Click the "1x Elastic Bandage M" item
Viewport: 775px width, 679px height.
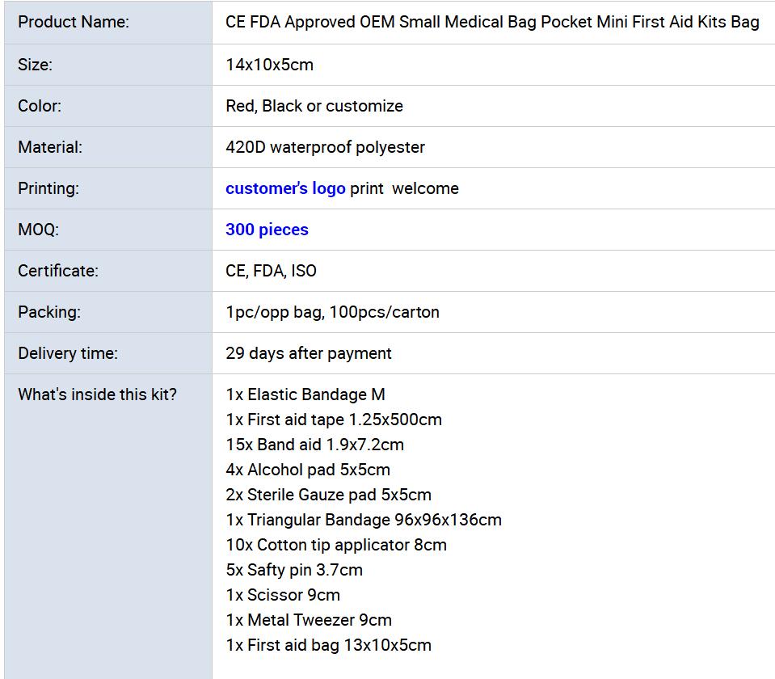click(x=305, y=394)
